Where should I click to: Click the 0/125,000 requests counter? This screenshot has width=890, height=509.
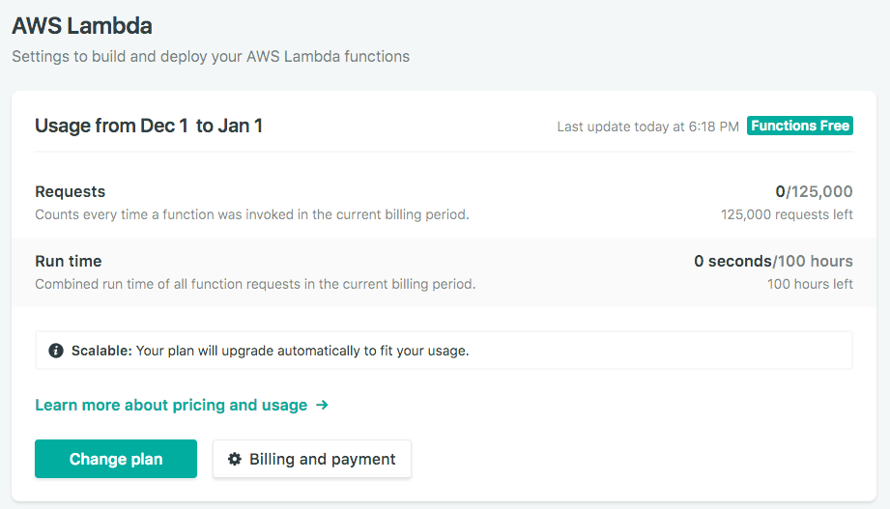click(814, 191)
